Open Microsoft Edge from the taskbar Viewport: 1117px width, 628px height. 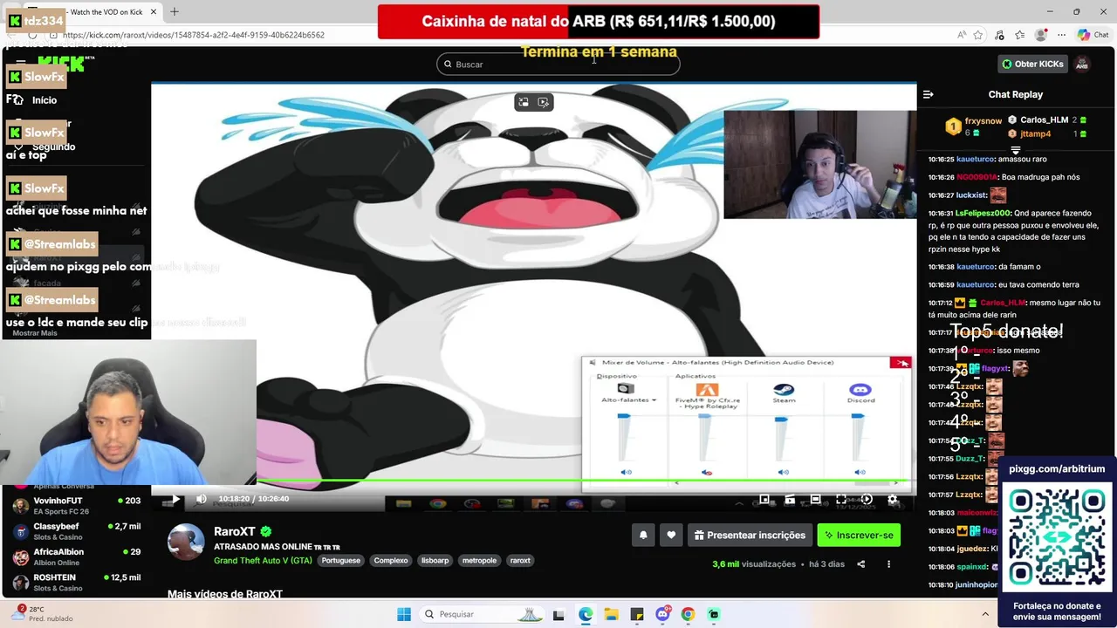pos(585,614)
